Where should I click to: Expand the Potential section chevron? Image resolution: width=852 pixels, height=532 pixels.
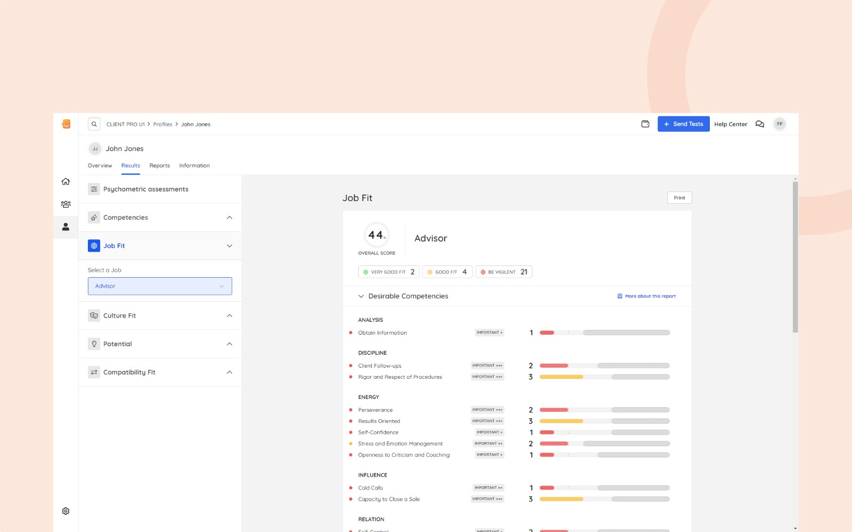[230, 344]
